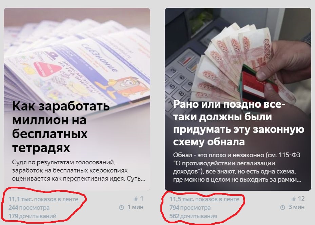Click the '179 дочитываний' statistic
Image resolution: width=315 pixels, height=225 pixels.
[x=32, y=216]
